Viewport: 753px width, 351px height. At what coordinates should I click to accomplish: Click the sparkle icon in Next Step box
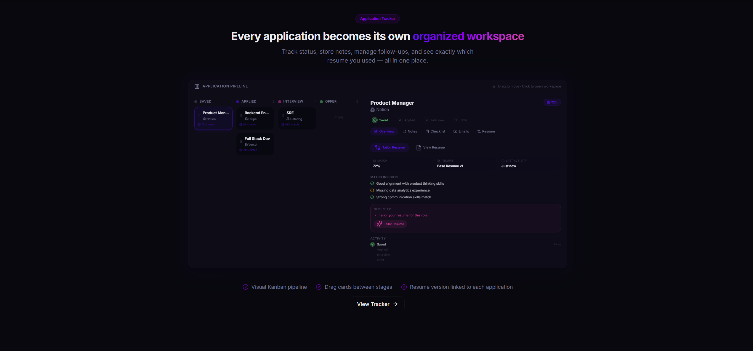tap(379, 224)
